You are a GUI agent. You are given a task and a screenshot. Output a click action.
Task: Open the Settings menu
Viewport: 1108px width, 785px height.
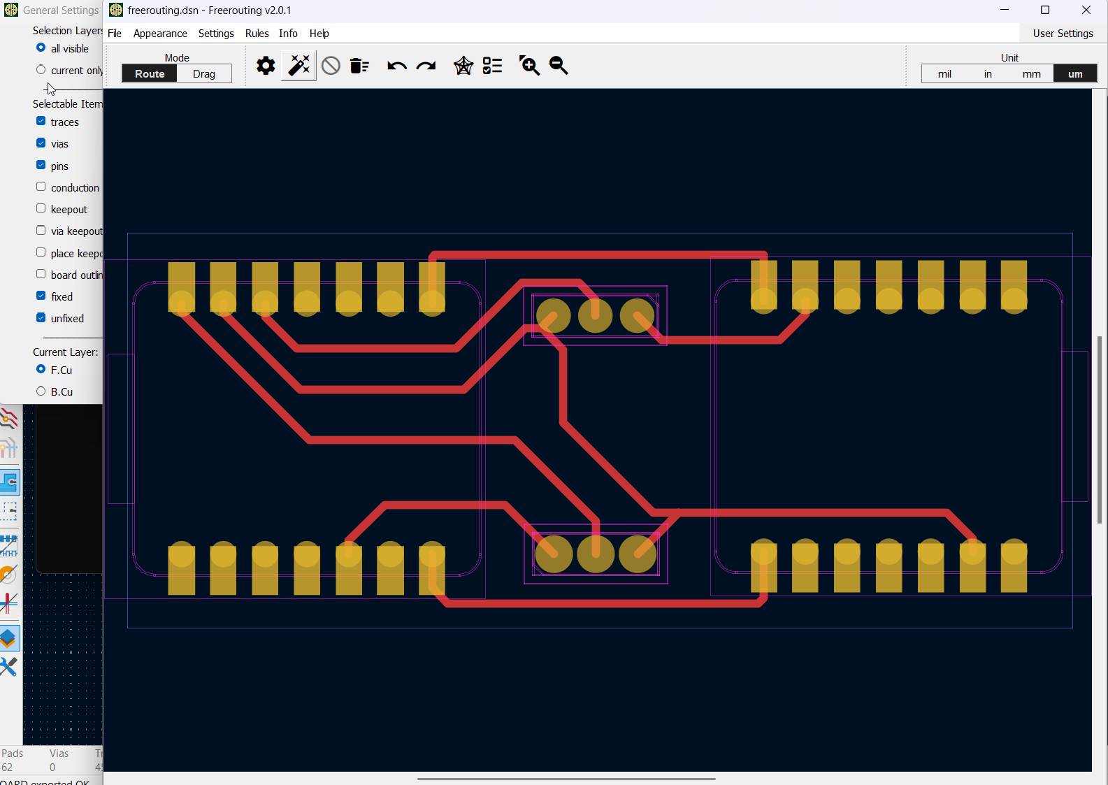click(216, 34)
